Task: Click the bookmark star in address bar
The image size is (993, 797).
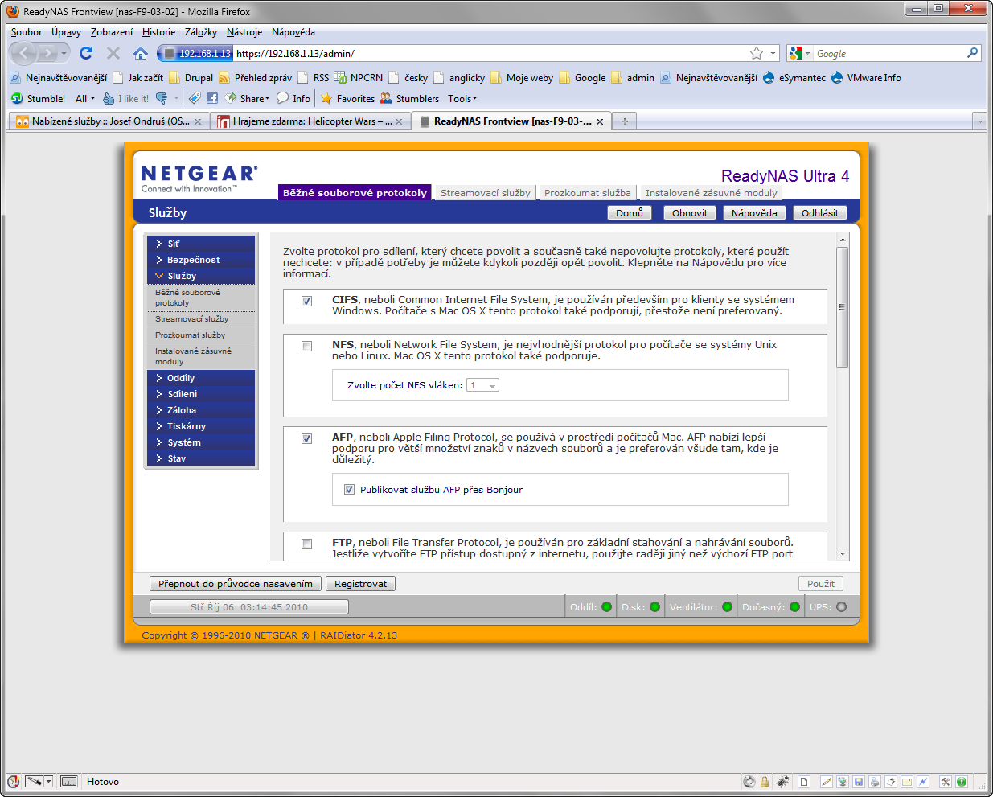Action: (757, 53)
